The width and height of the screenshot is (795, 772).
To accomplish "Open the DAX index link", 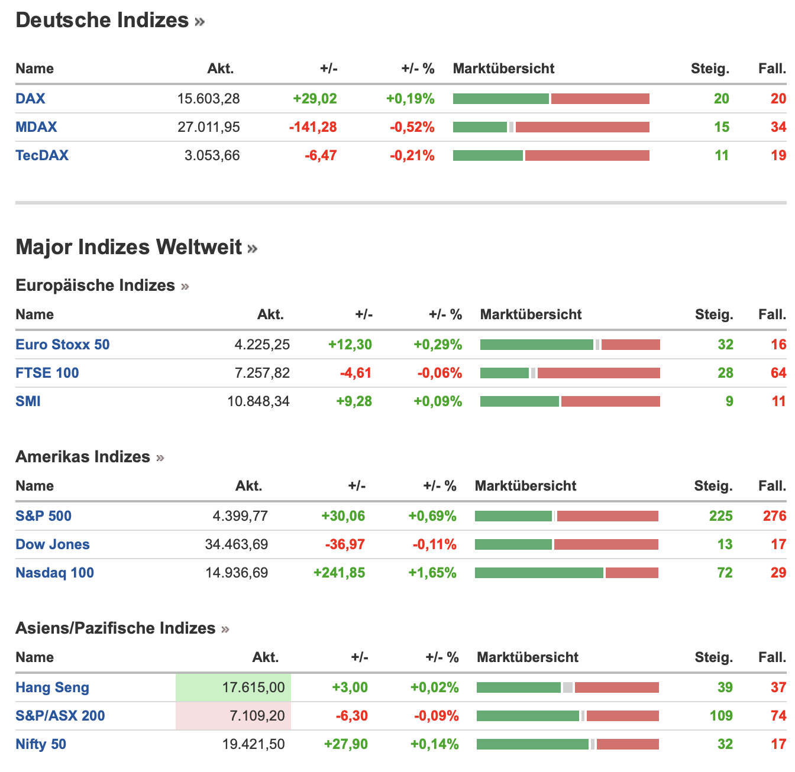I will pos(30,99).
